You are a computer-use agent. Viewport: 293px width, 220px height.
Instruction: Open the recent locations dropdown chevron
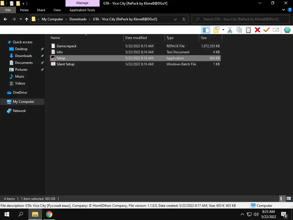[21, 19]
